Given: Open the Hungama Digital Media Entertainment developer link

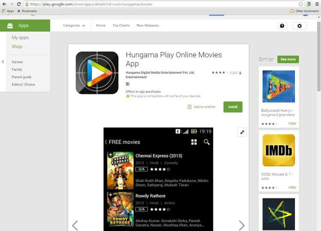Looking at the screenshot, I should tap(160, 73).
